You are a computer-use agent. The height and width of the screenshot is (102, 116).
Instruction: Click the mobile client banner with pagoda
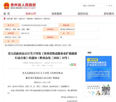tap(99, 90)
